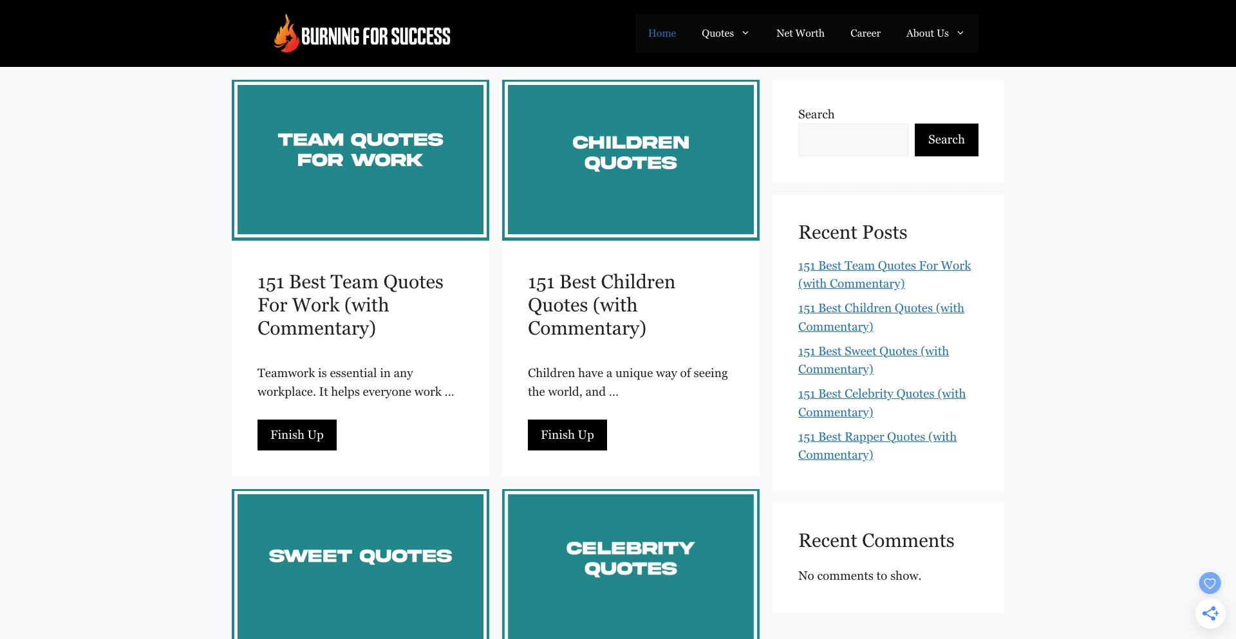
Task: Expand the Quotes navigation dropdown
Action: coord(718,33)
